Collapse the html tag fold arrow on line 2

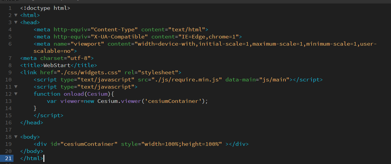(x=16, y=15)
